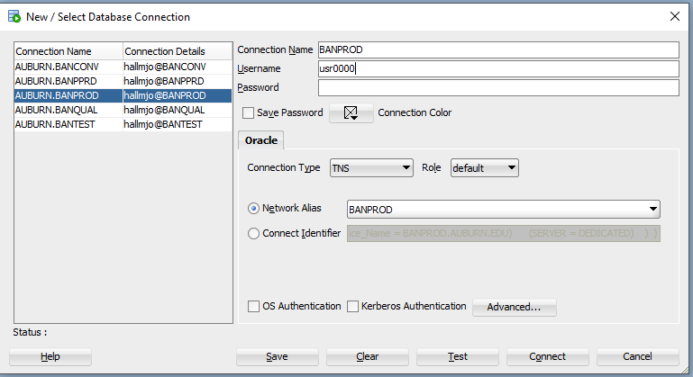
Task: Click the hallmjo@BANPROD details cell
Action: click(x=177, y=95)
